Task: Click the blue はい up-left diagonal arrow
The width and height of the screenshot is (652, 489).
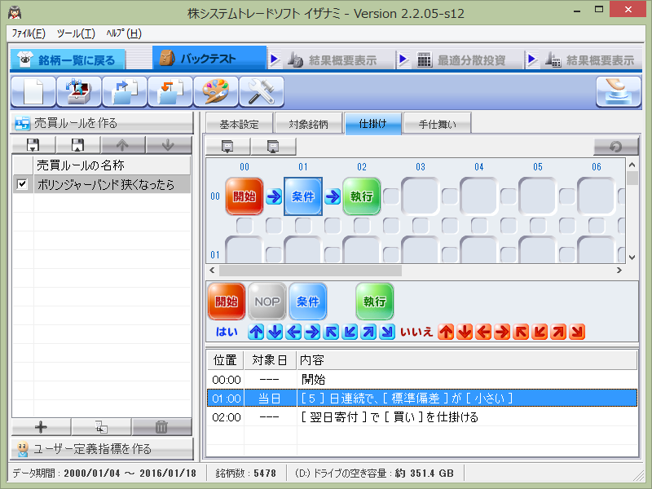Action: point(331,332)
